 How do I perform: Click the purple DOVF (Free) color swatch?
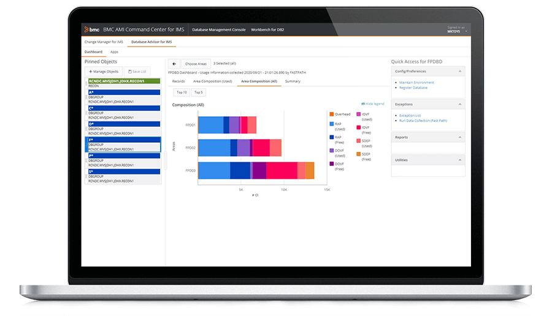332,164
